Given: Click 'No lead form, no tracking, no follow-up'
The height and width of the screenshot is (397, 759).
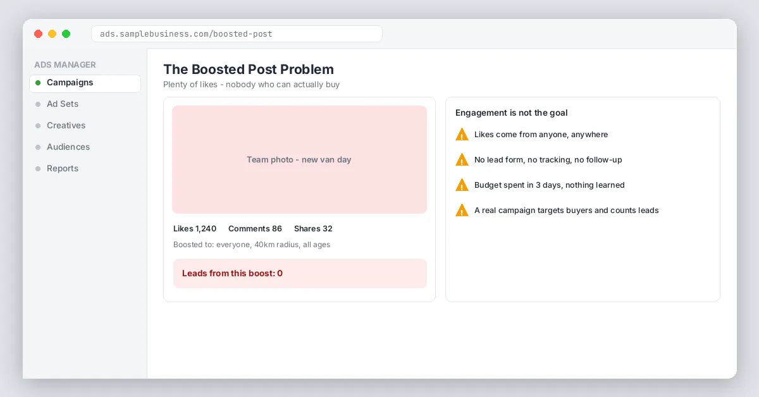Looking at the screenshot, I should point(548,160).
